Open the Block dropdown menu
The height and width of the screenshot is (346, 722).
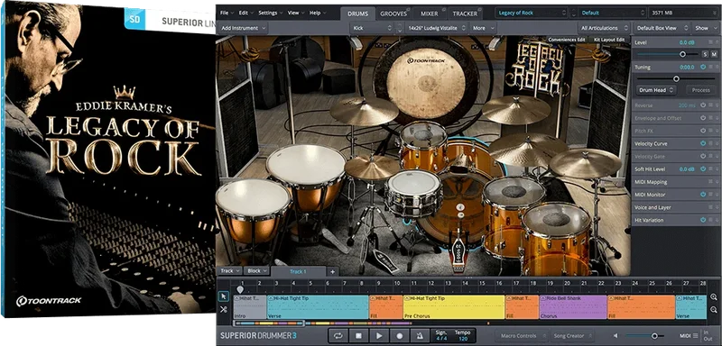[256, 271]
